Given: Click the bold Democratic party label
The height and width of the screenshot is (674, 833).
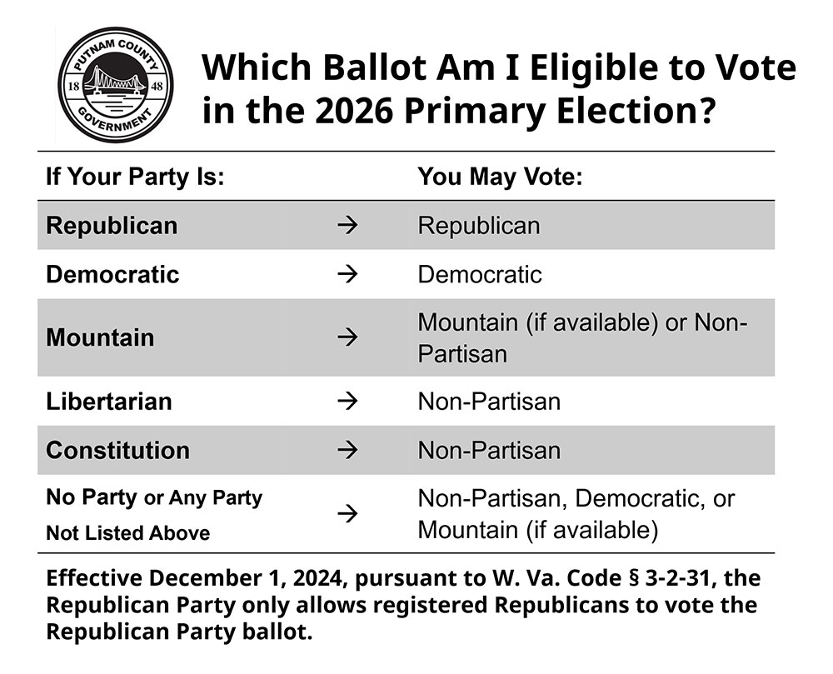Looking at the screenshot, I should [x=112, y=274].
